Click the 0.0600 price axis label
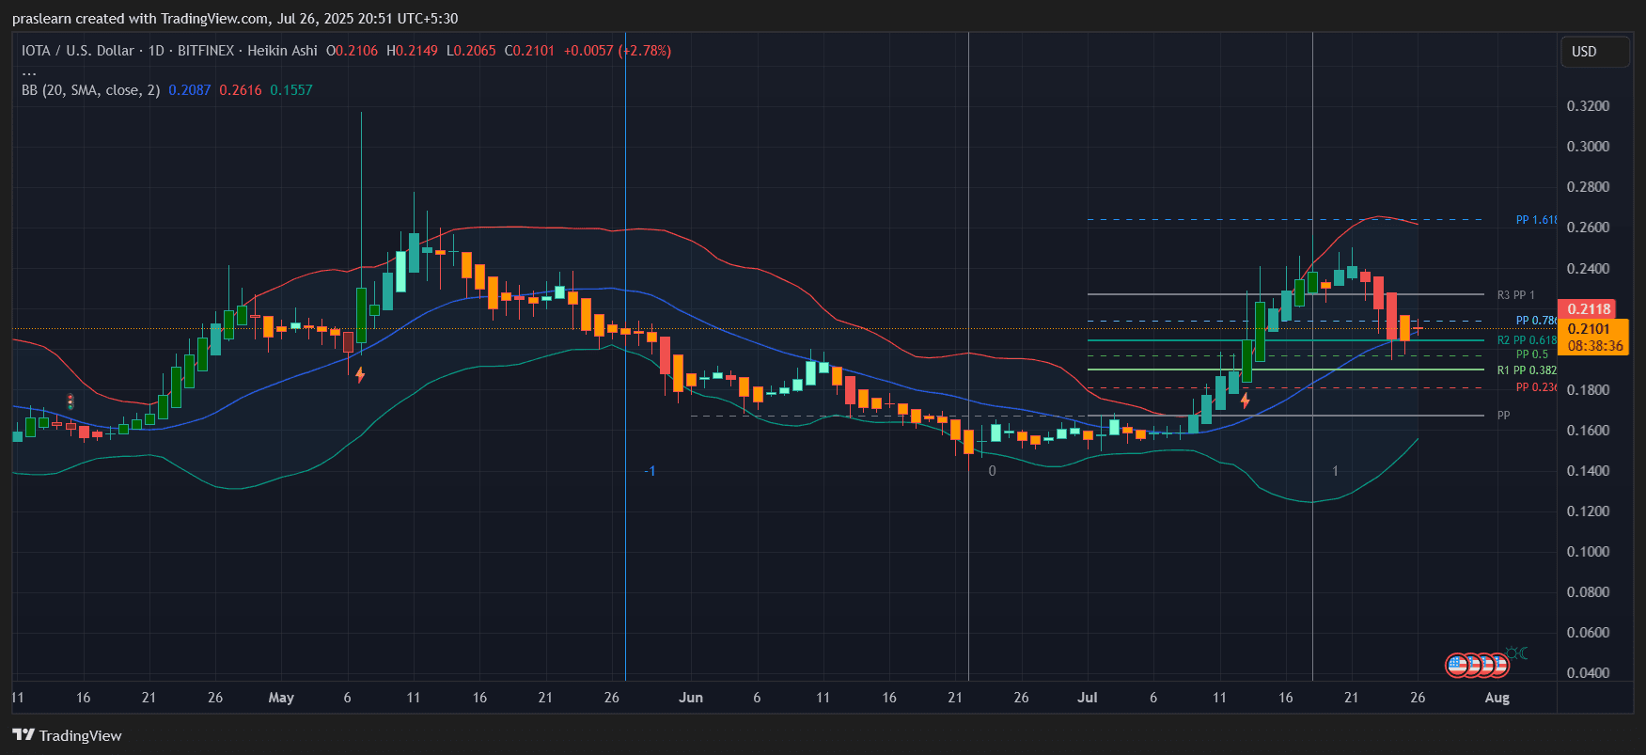 1588,633
